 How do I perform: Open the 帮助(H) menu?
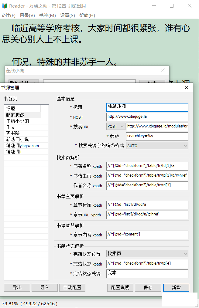click(87, 15)
